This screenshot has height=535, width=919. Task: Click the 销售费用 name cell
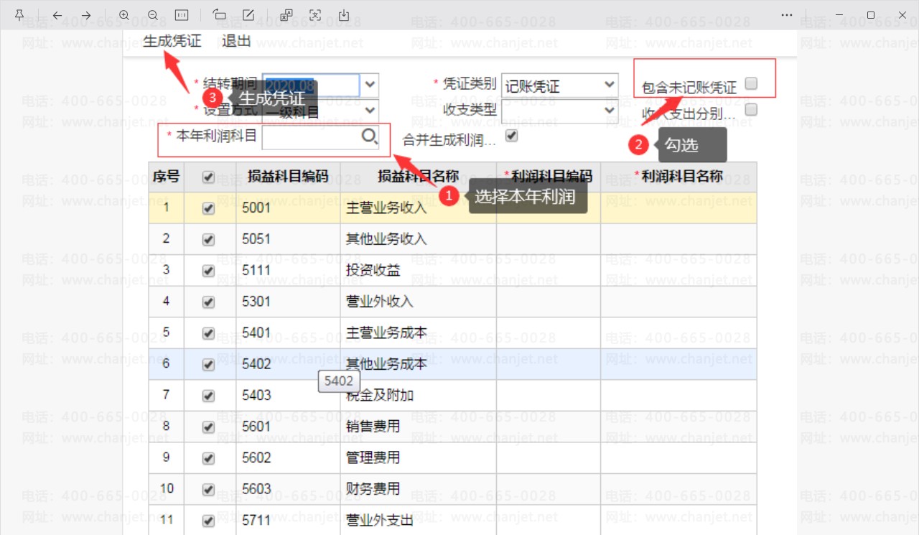point(419,427)
